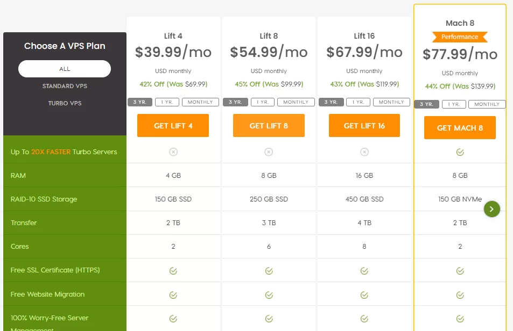Image resolution: width=513 pixels, height=331 pixels.
Task: Select the ALL plans filter pill
Action: 65,69
